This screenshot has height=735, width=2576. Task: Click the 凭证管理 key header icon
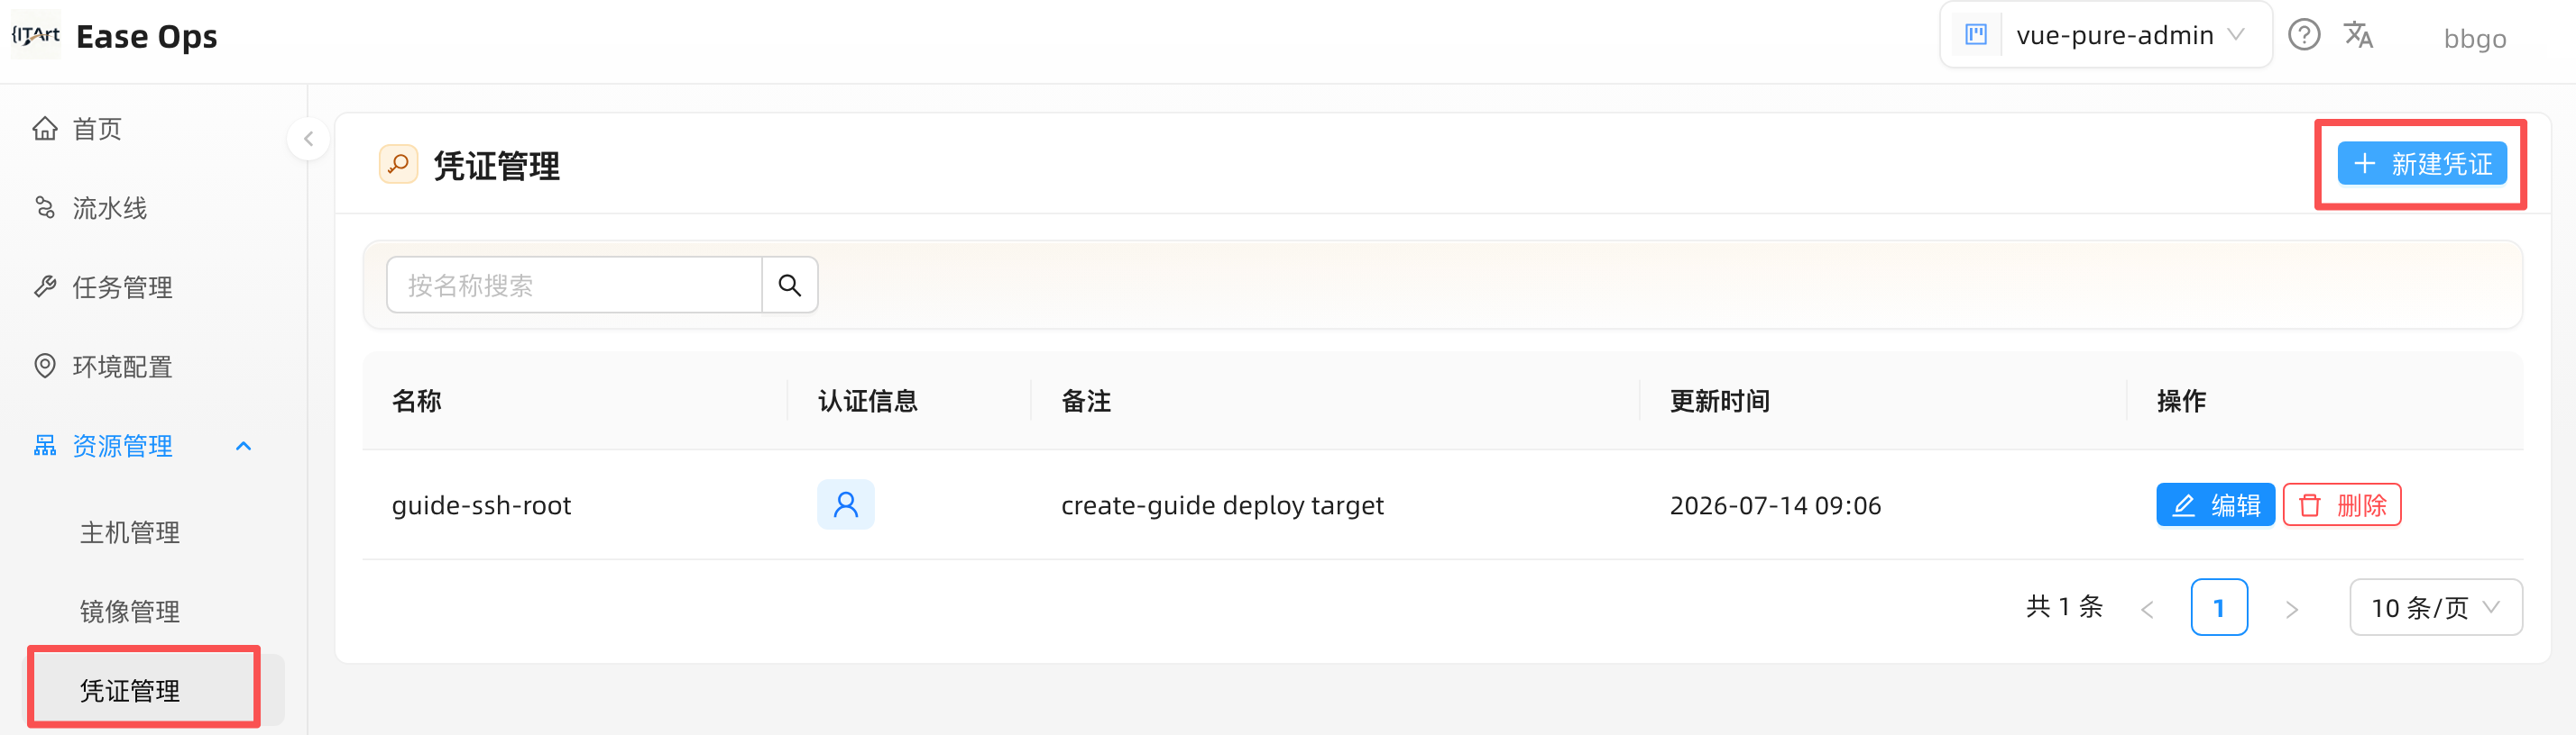[x=399, y=164]
